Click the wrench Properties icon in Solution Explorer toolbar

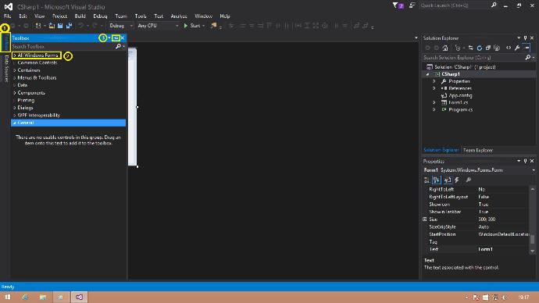coord(517,48)
